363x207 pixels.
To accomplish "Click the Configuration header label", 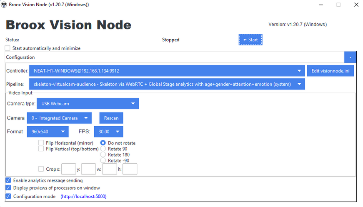I will [20, 57].
